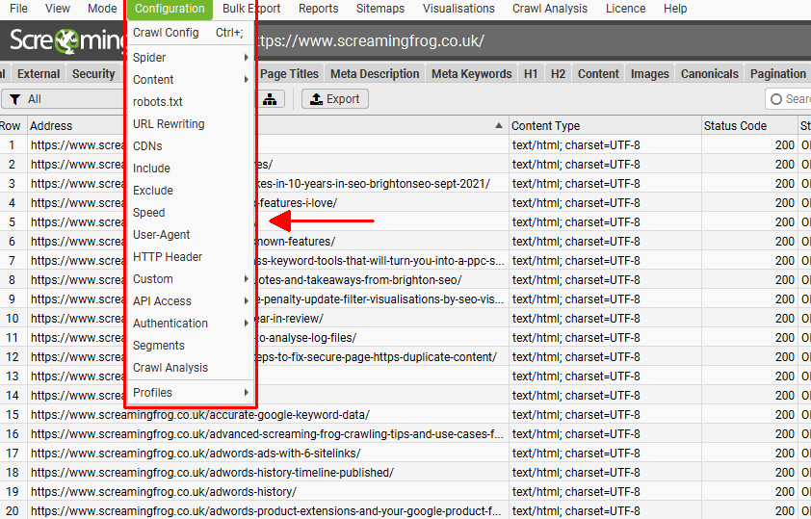The height and width of the screenshot is (519, 811).
Task: Open the Sitemaps menu
Action: (380, 9)
